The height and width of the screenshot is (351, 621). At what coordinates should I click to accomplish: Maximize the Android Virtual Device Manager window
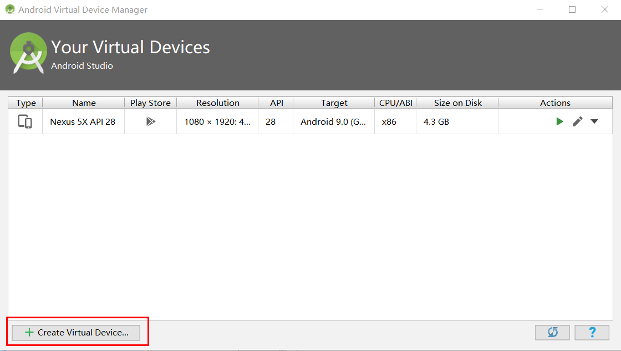coord(572,9)
